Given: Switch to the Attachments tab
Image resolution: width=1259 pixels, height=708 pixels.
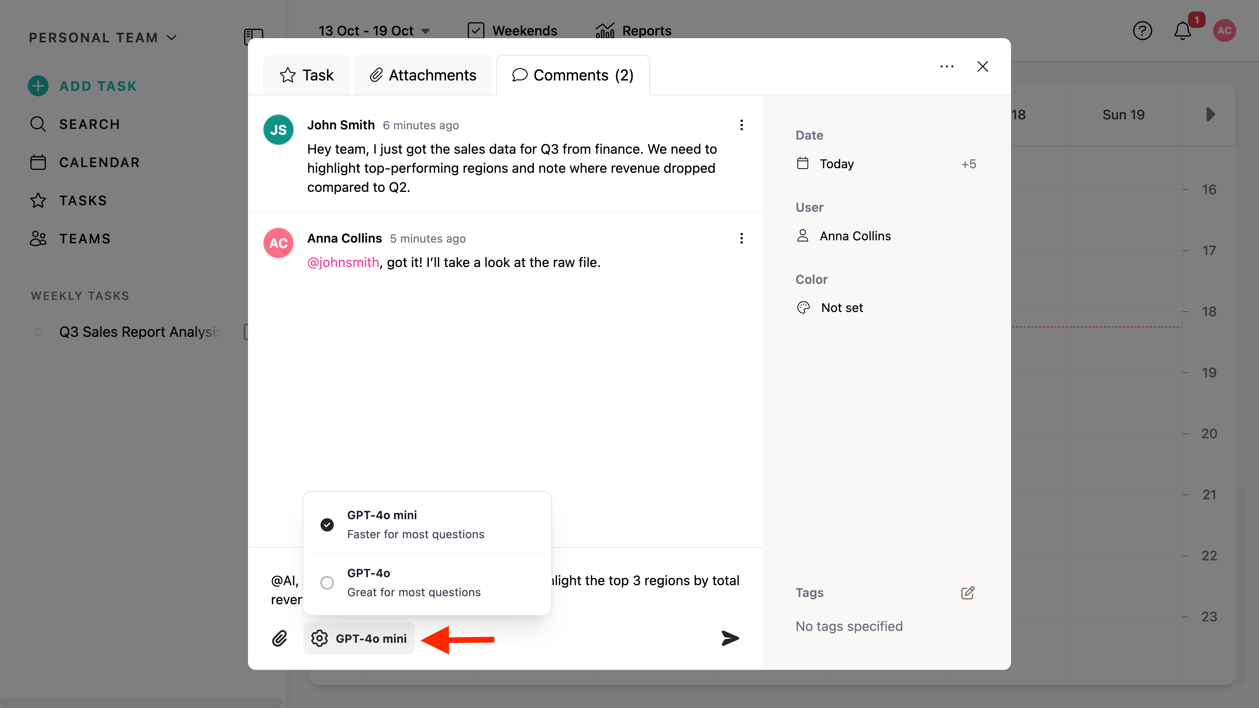Looking at the screenshot, I should [423, 75].
